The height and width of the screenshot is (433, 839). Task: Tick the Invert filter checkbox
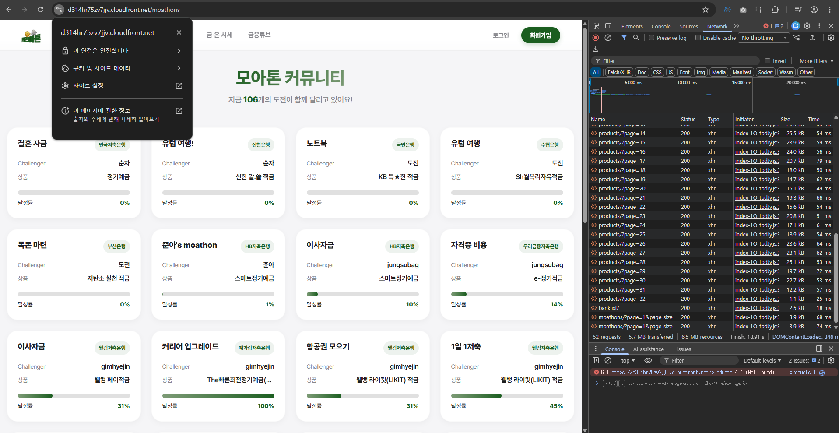768,61
